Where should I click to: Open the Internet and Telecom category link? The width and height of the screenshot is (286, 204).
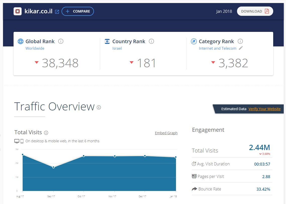coord(217,48)
